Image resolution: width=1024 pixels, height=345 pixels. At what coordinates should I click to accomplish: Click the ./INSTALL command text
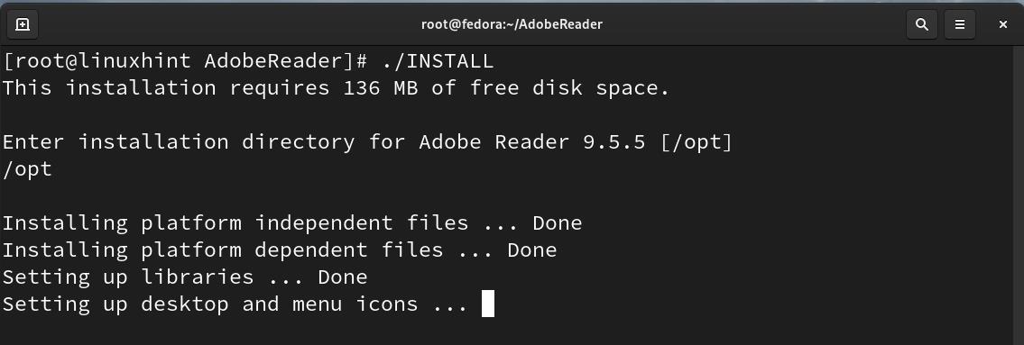pyautogui.click(x=437, y=61)
